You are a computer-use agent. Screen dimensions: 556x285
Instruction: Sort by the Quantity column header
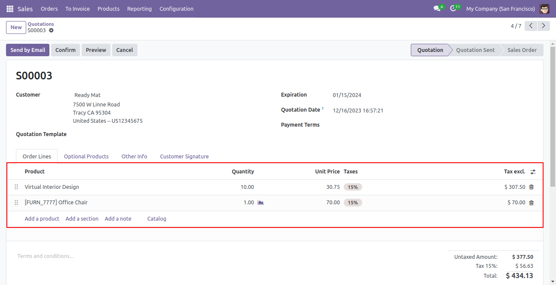click(x=243, y=171)
